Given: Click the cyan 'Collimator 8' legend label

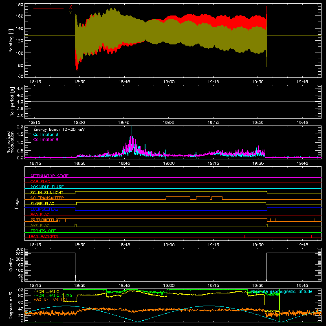Looking at the screenshot, I should click(46, 134).
